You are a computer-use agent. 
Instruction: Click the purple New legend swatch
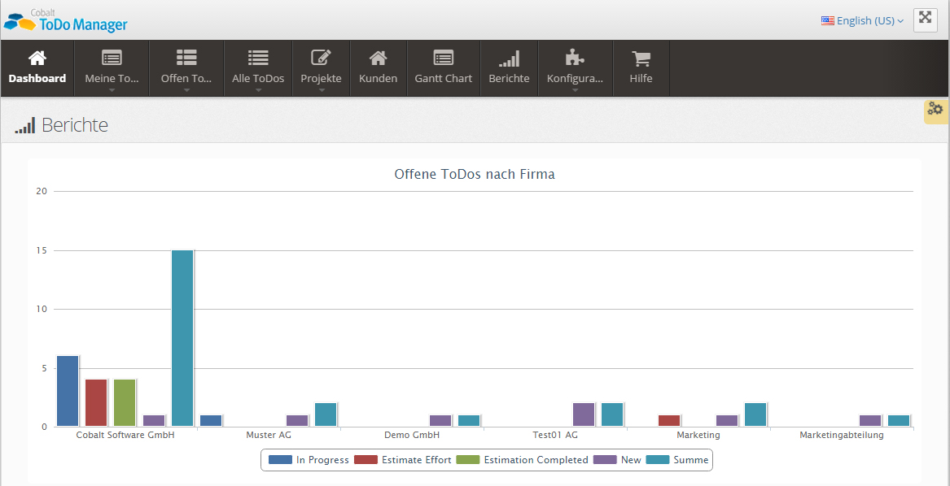(606, 460)
